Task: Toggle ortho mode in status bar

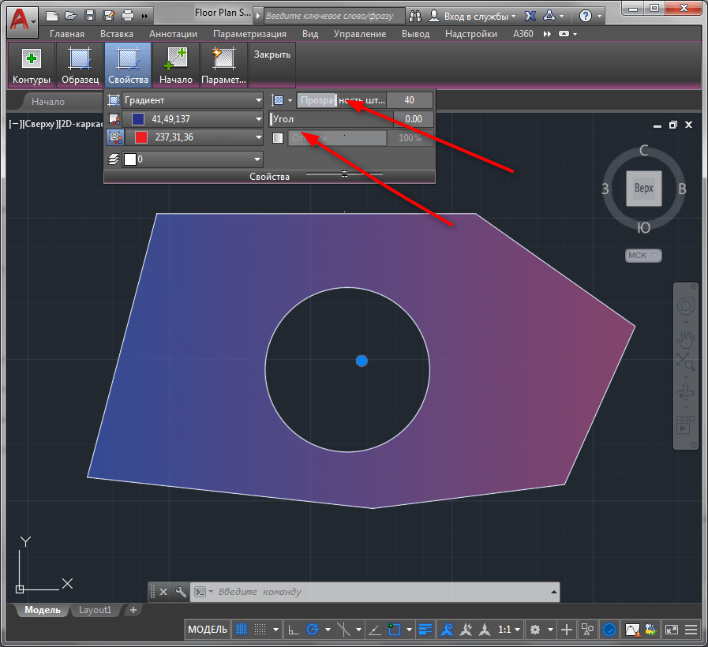Action: point(294,630)
